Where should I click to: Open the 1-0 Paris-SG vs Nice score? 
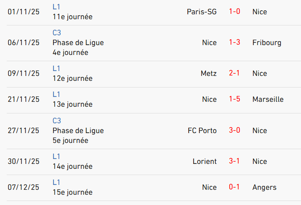click(235, 12)
